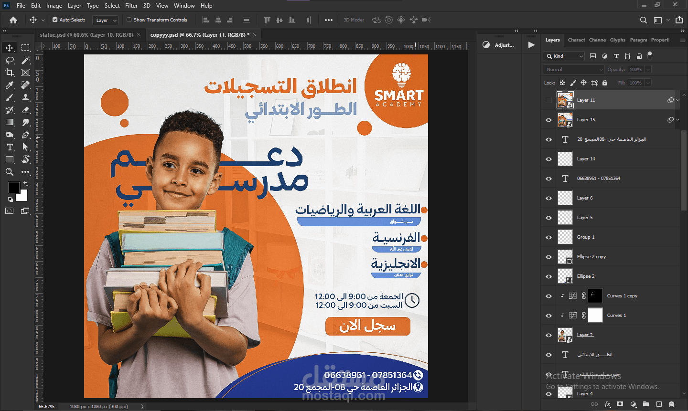Open the Kind filter dropdown
This screenshot has width=688, height=411.
coord(564,56)
